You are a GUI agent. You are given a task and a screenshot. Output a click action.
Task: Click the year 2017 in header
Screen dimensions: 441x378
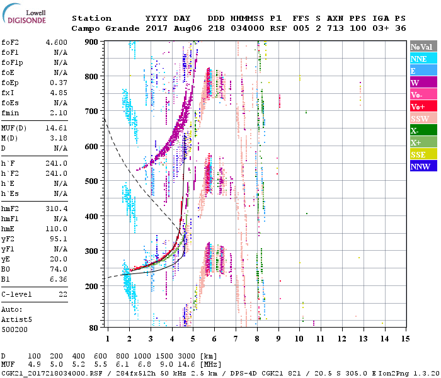pos(157,28)
